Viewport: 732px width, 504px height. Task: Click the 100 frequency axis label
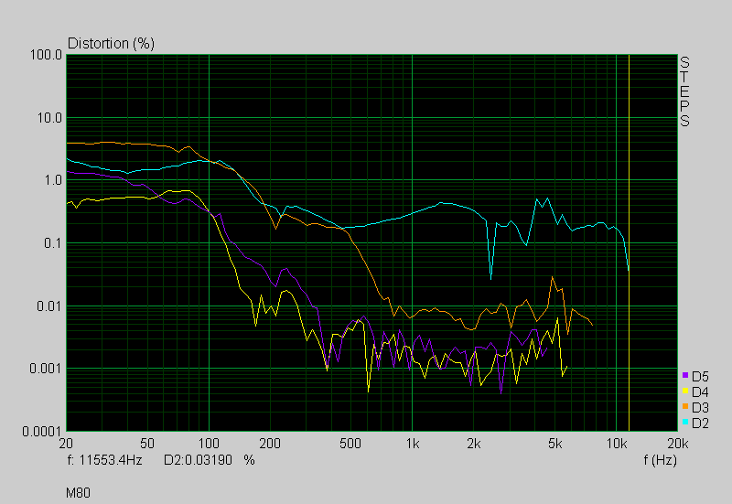[209, 444]
